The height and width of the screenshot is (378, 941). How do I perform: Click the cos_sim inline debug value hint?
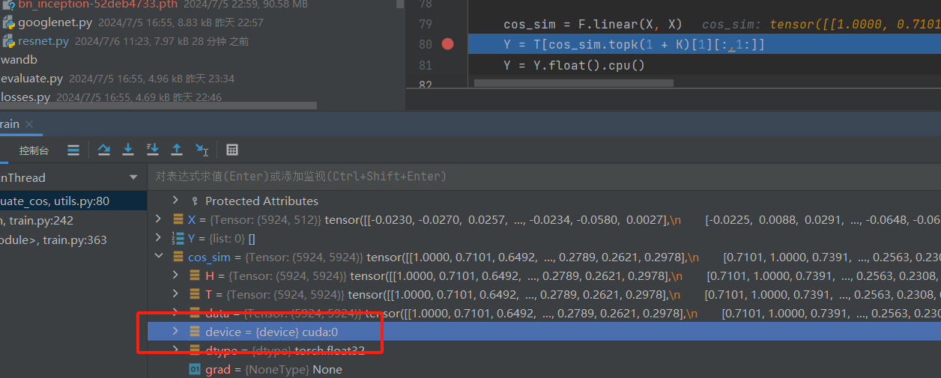click(821, 25)
